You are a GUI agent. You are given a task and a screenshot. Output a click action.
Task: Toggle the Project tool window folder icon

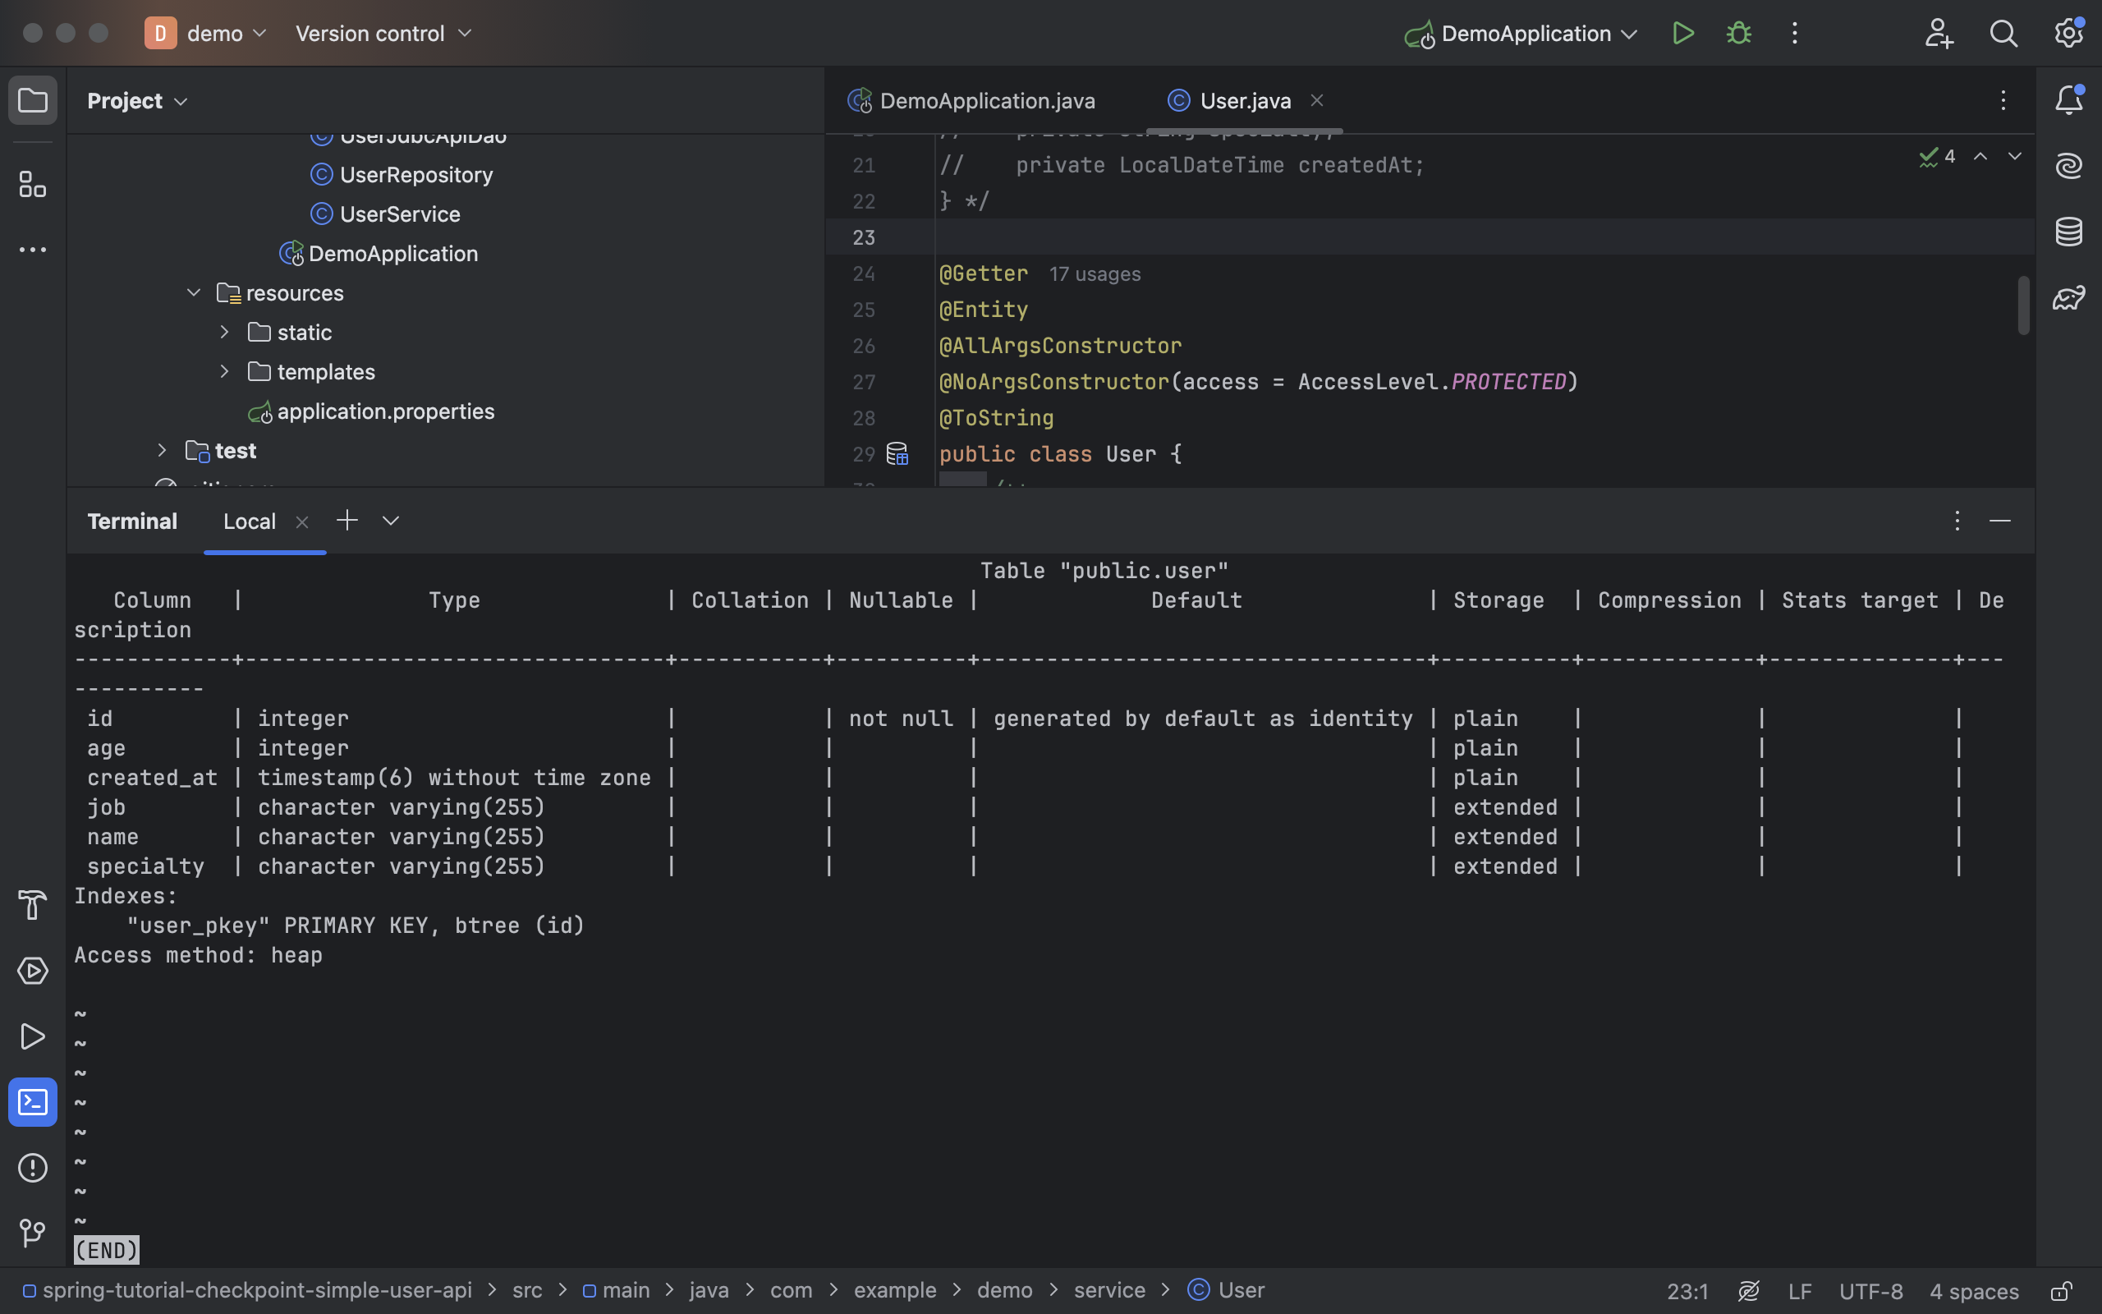(x=32, y=101)
